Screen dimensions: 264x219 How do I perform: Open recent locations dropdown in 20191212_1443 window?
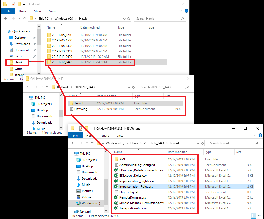[42, 87]
